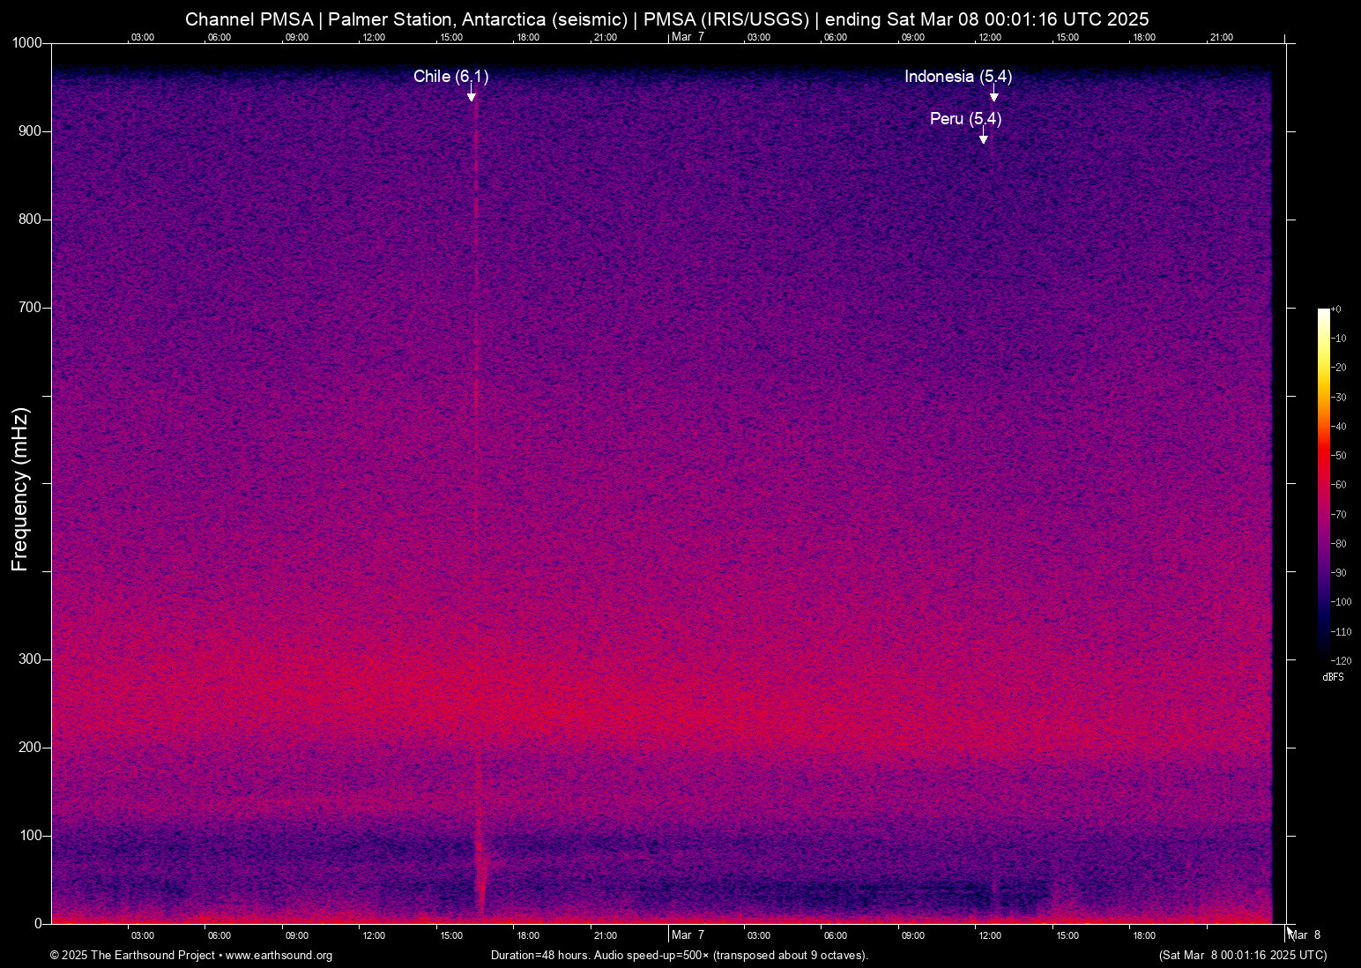Screen dimensions: 1361x968
Task: Click the 300 mHz frequency tick label
Action: (x=29, y=659)
